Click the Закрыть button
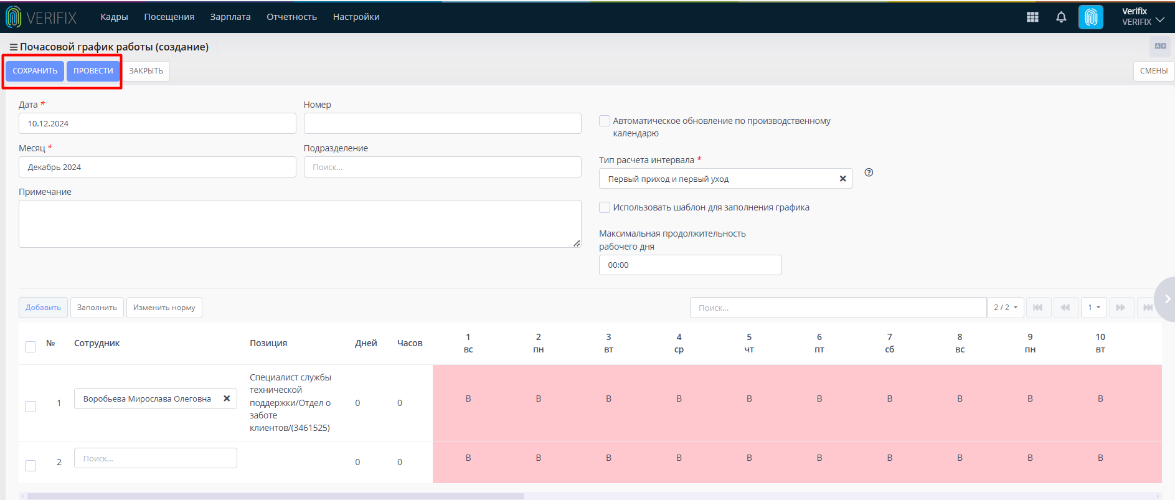 tap(146, 71)
